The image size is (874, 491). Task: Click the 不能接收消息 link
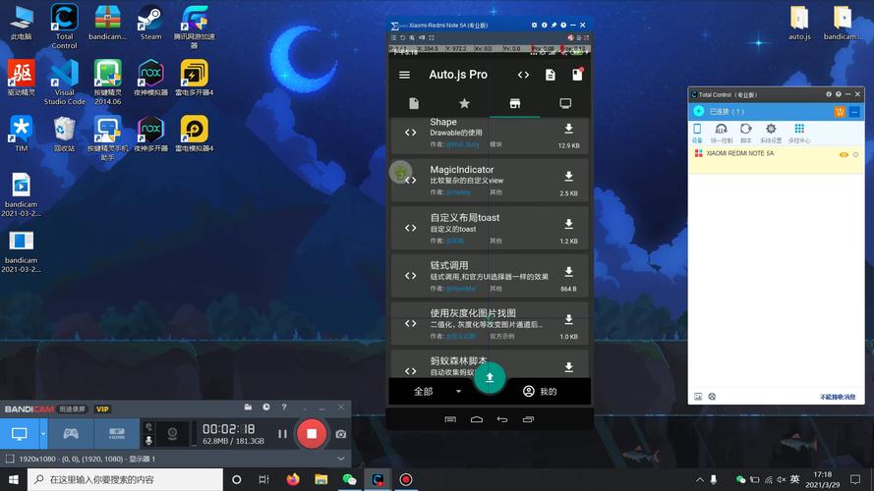(x=838, y=397)
